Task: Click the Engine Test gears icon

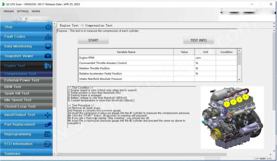Action: [x=48, y=66]
